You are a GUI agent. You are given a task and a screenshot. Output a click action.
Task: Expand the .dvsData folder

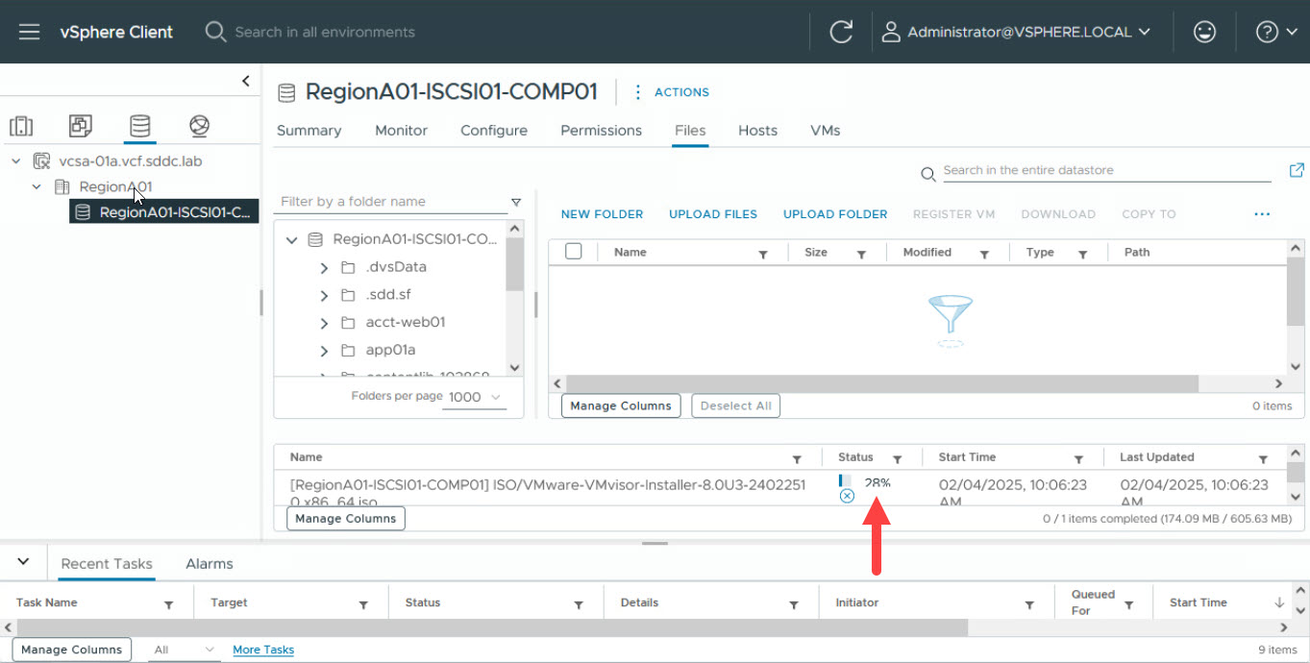pos(324,267)
